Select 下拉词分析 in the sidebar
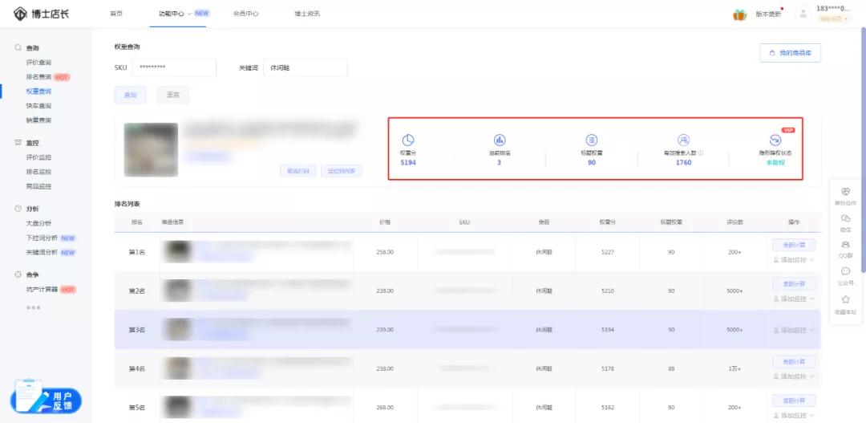 [42, 238]
